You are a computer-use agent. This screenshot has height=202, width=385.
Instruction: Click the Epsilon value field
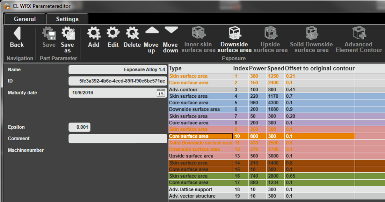pos(79,127)
